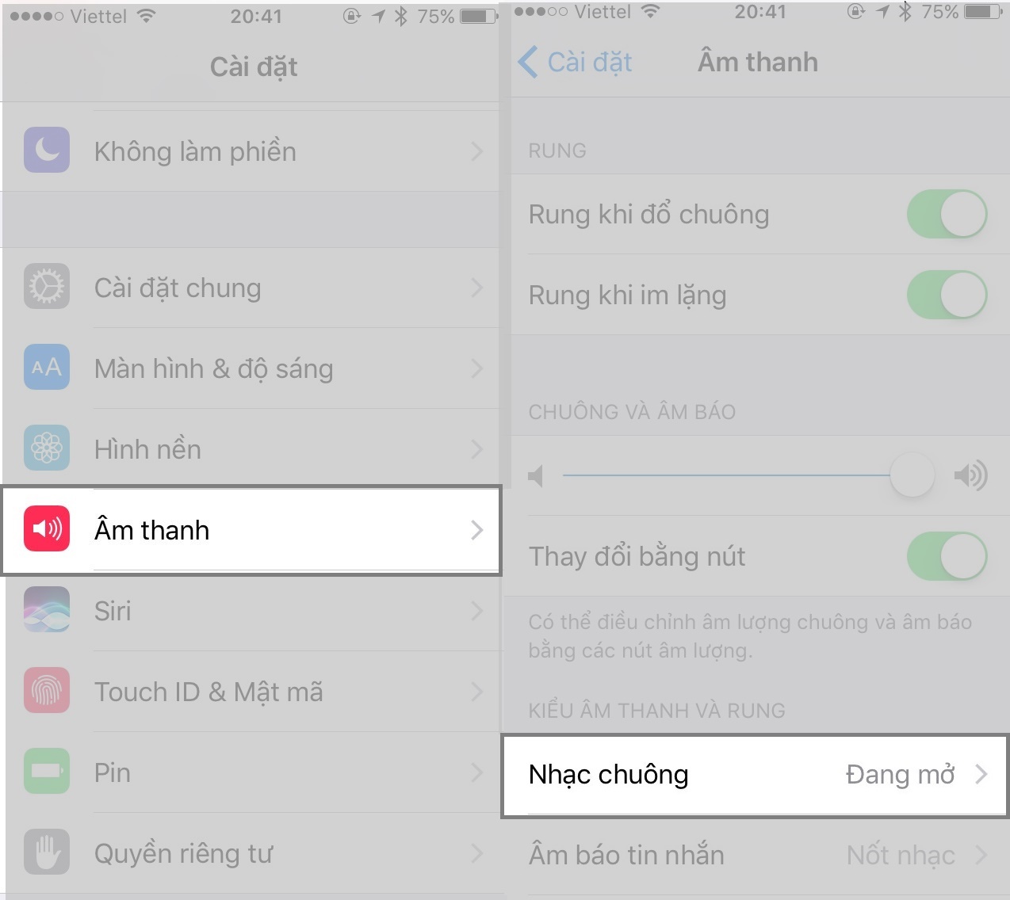The image size is (1010, 900).
Task: Open the Không làm phiền moon icon
Action: (x=47, y=151)
